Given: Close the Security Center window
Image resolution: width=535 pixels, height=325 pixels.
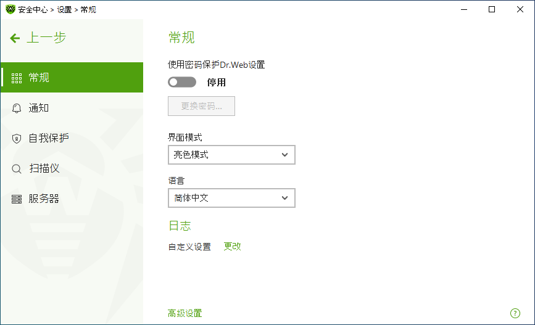Looking at the screenshot, I should pos(520,9).
